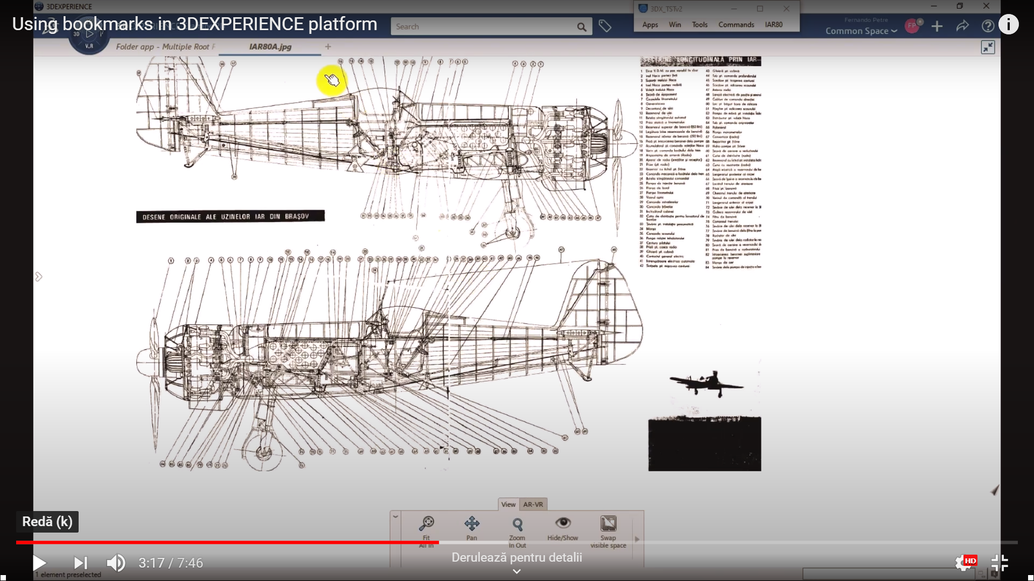Viewport: 1034px width, 581px height.
Task: Open the video settings gear
Action: (963, 563)
